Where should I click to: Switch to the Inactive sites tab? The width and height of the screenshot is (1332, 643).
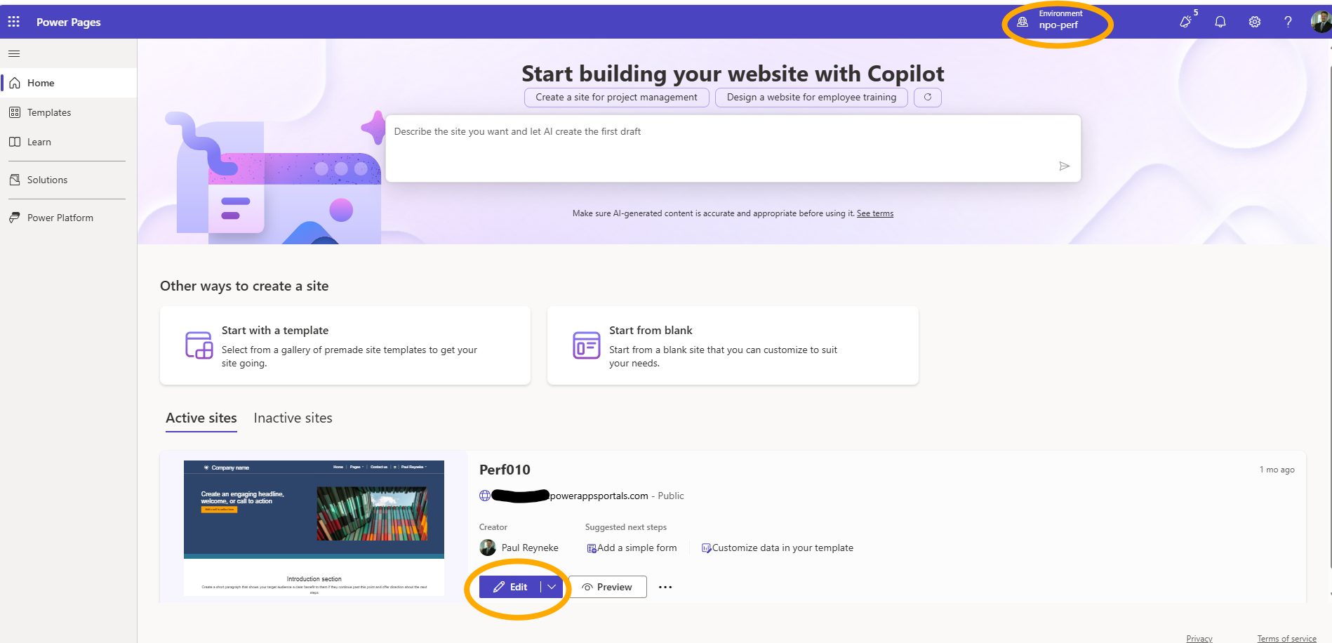(x=293, y=418)
